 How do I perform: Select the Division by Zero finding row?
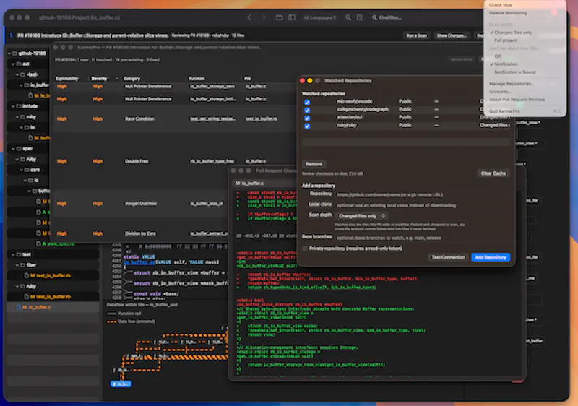(140, 233)
